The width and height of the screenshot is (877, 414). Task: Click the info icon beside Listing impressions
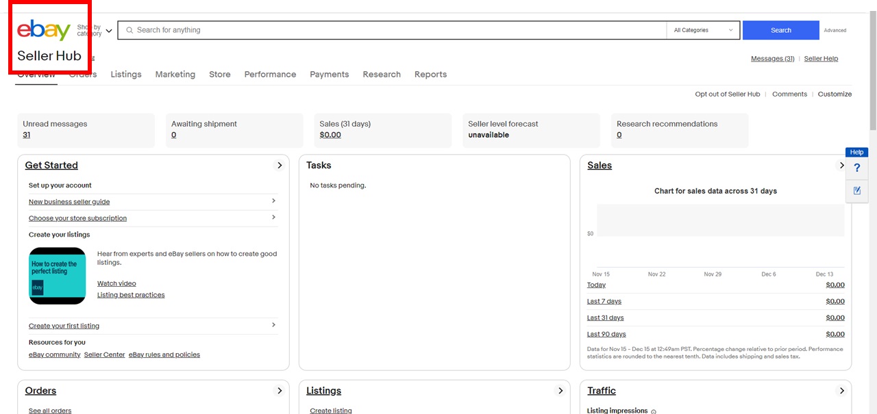654,411
